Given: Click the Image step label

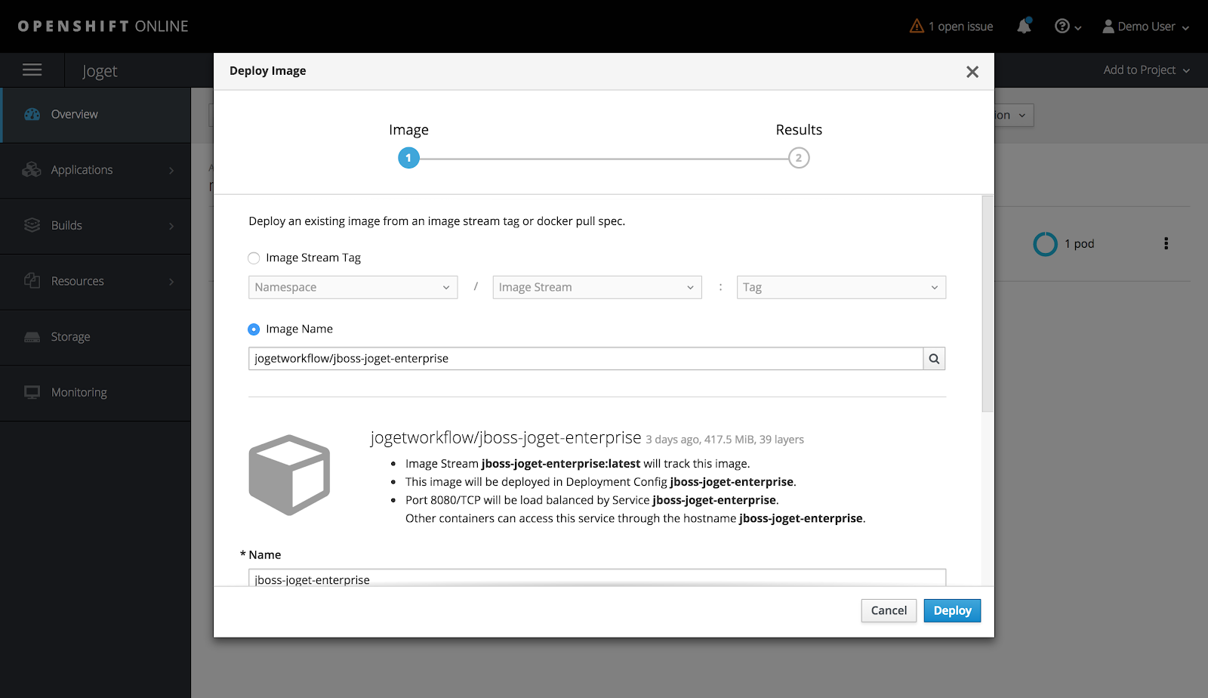Looking at the screenshot, I should (408, 130).
